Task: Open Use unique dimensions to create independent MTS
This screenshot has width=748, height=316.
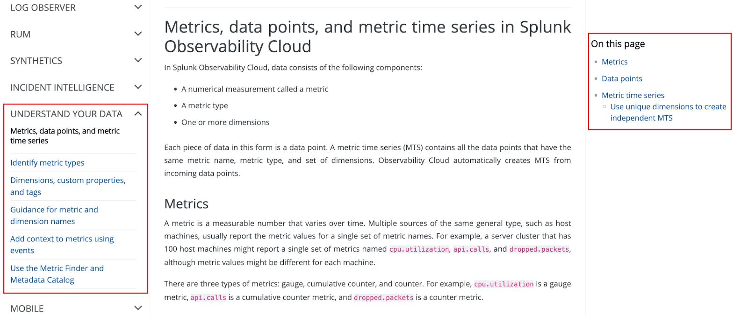Action: tap(668, 112)
